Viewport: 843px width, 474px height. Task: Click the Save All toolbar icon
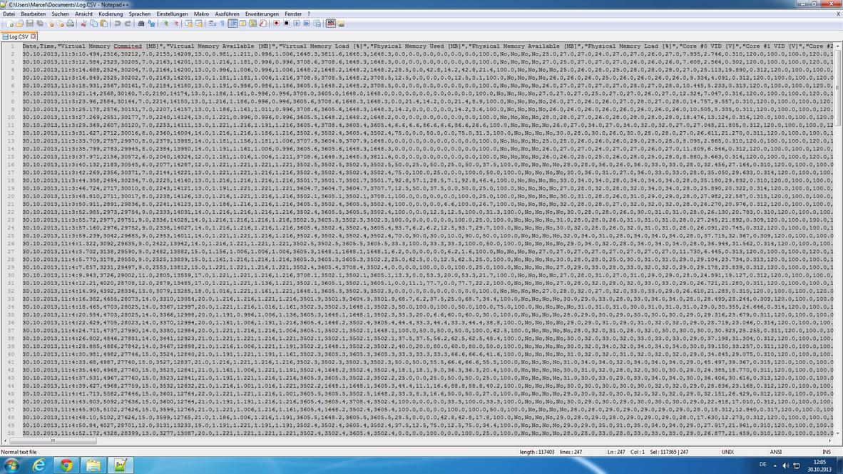pyautogui.click(x=40, y=24)
